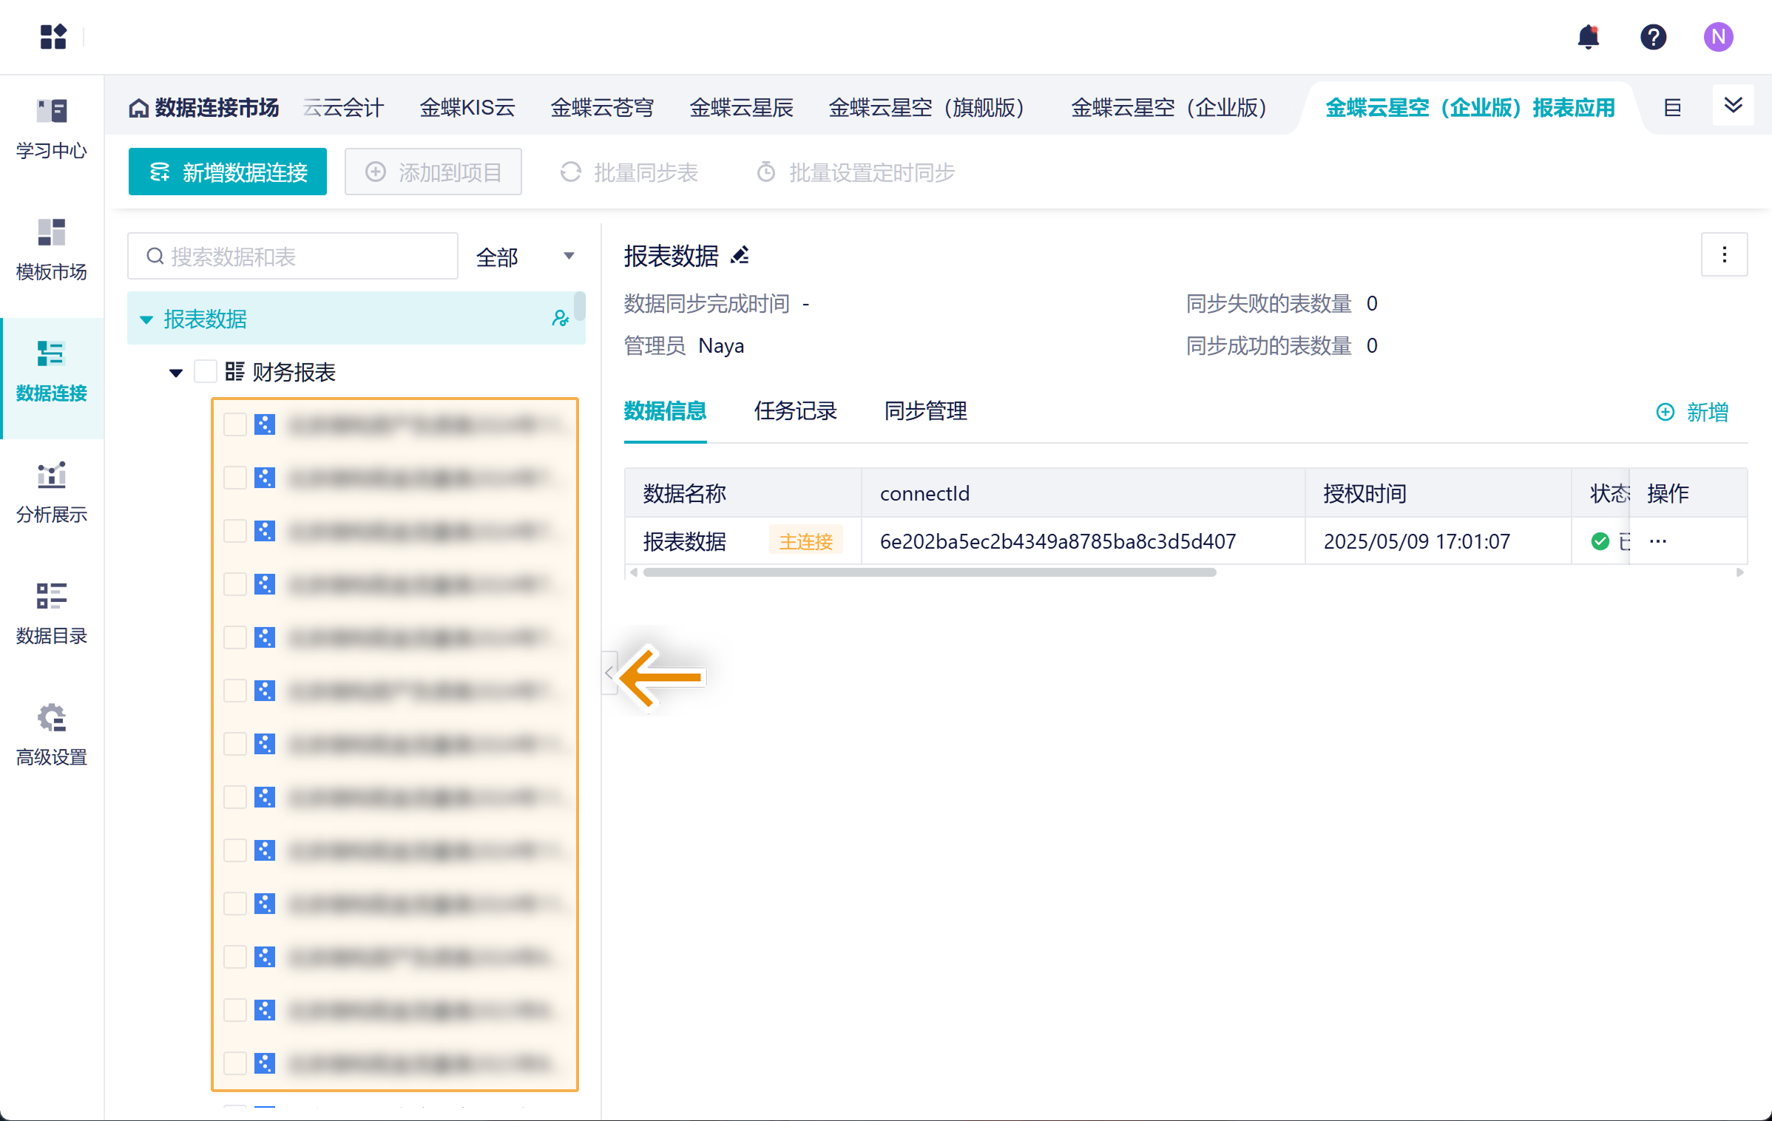Click the 添加到项目 button

(433, 172)
